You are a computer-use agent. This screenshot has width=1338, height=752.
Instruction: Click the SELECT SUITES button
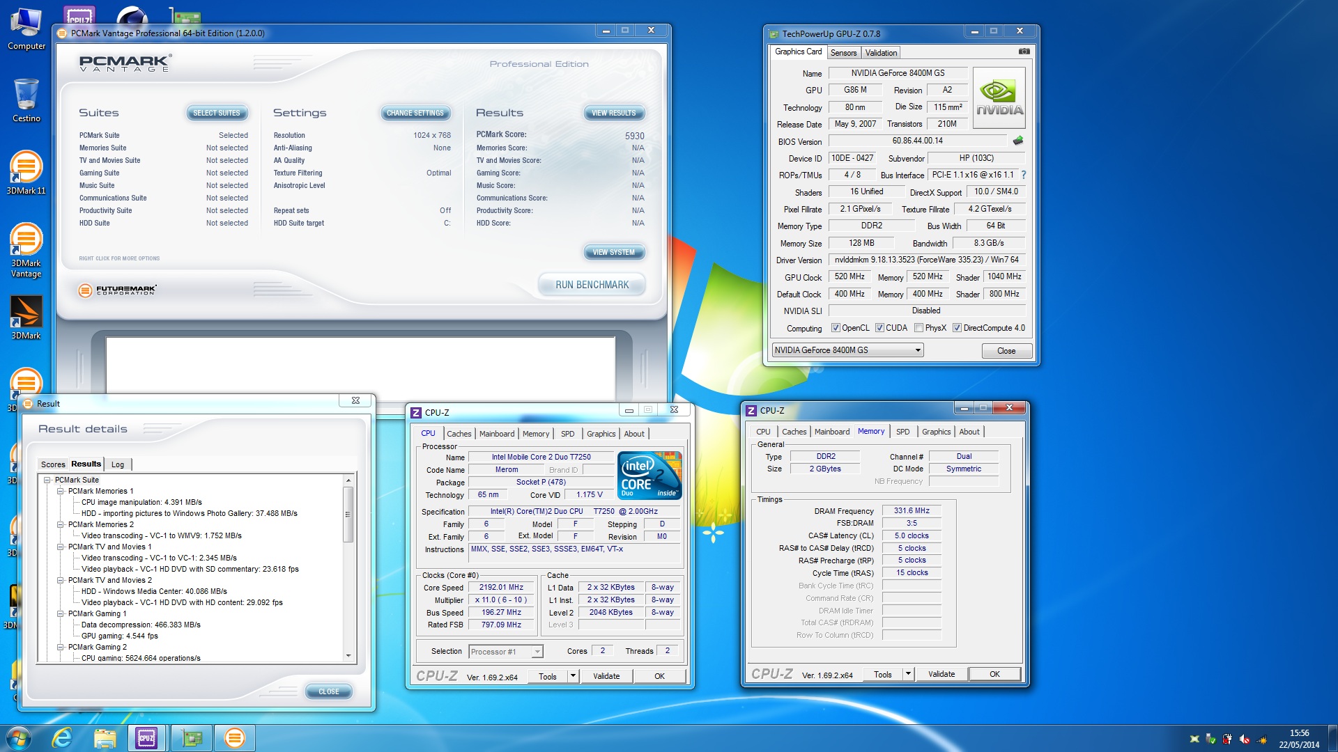[217, 113]
